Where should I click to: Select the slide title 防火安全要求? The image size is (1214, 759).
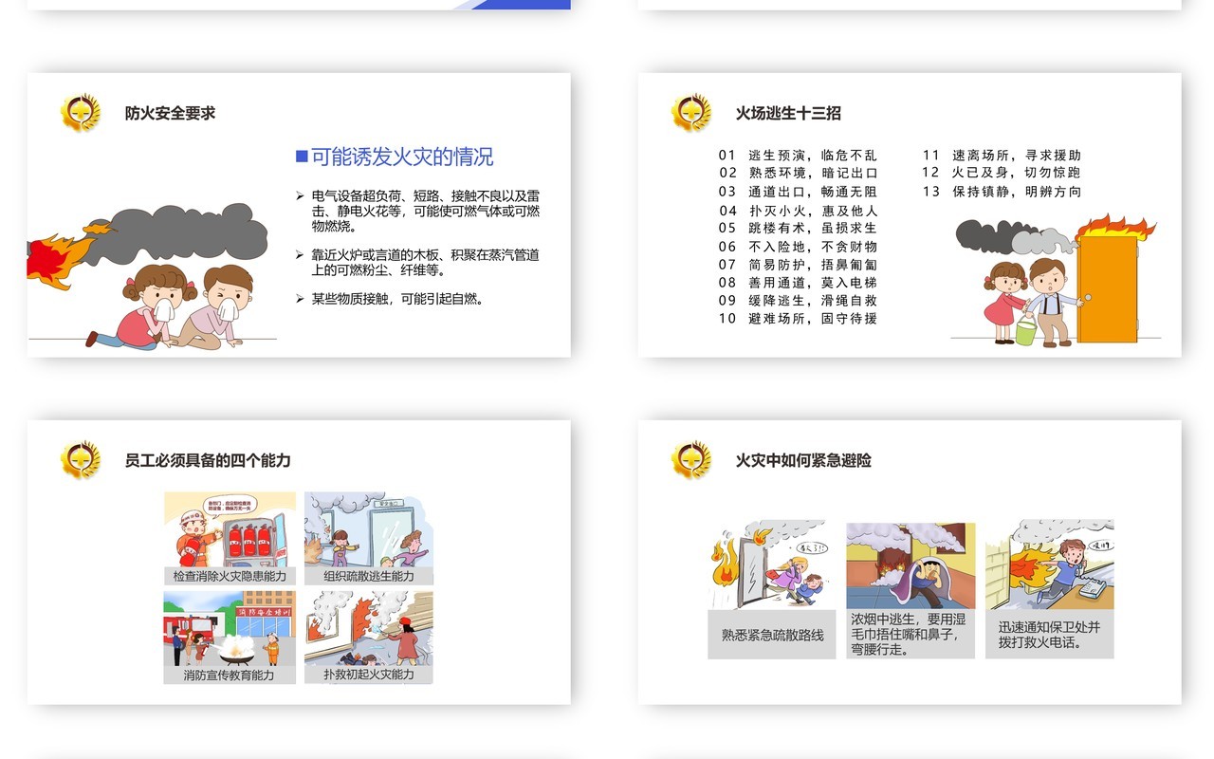[x=171, y=113]
